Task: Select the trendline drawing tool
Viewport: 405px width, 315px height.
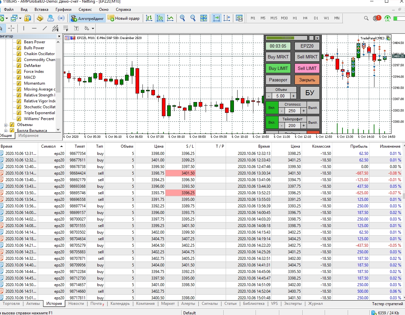Action: coord(45,28)
